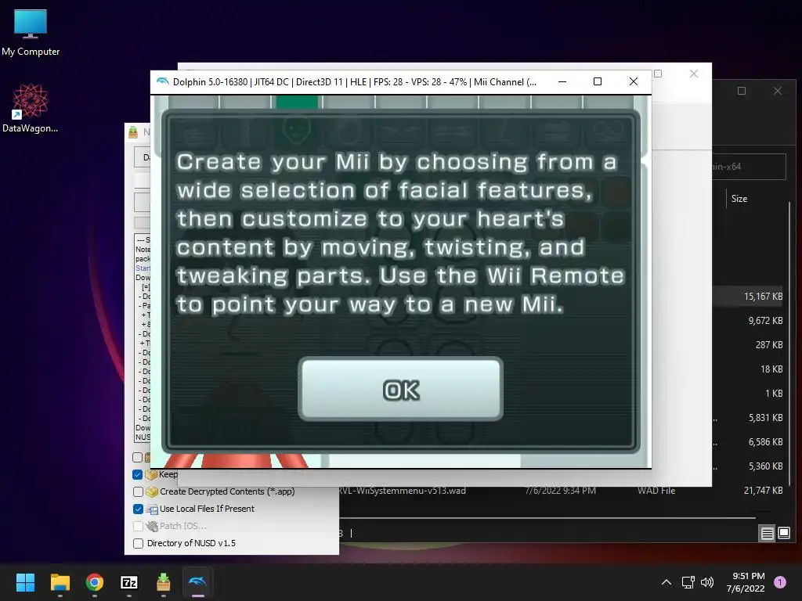
Task: Minimize the Dolphin window
Action: (x=562, y=81)
